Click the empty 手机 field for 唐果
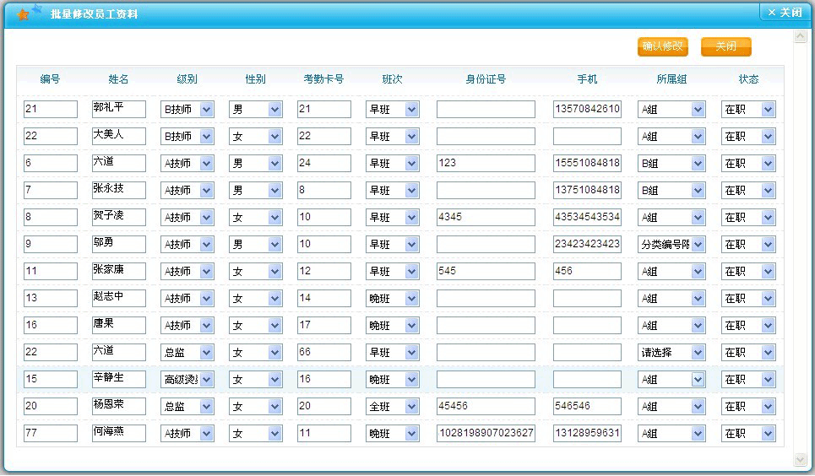The width and height of the screenshot is (815, 476). click(587, 326)
